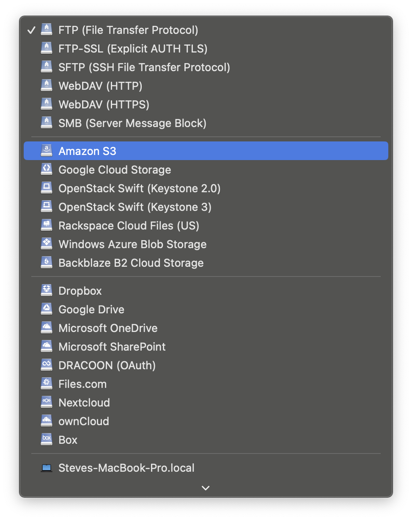Click the Amazon S3 logo icon
This screenshot has width=412, height=520.
47,151
